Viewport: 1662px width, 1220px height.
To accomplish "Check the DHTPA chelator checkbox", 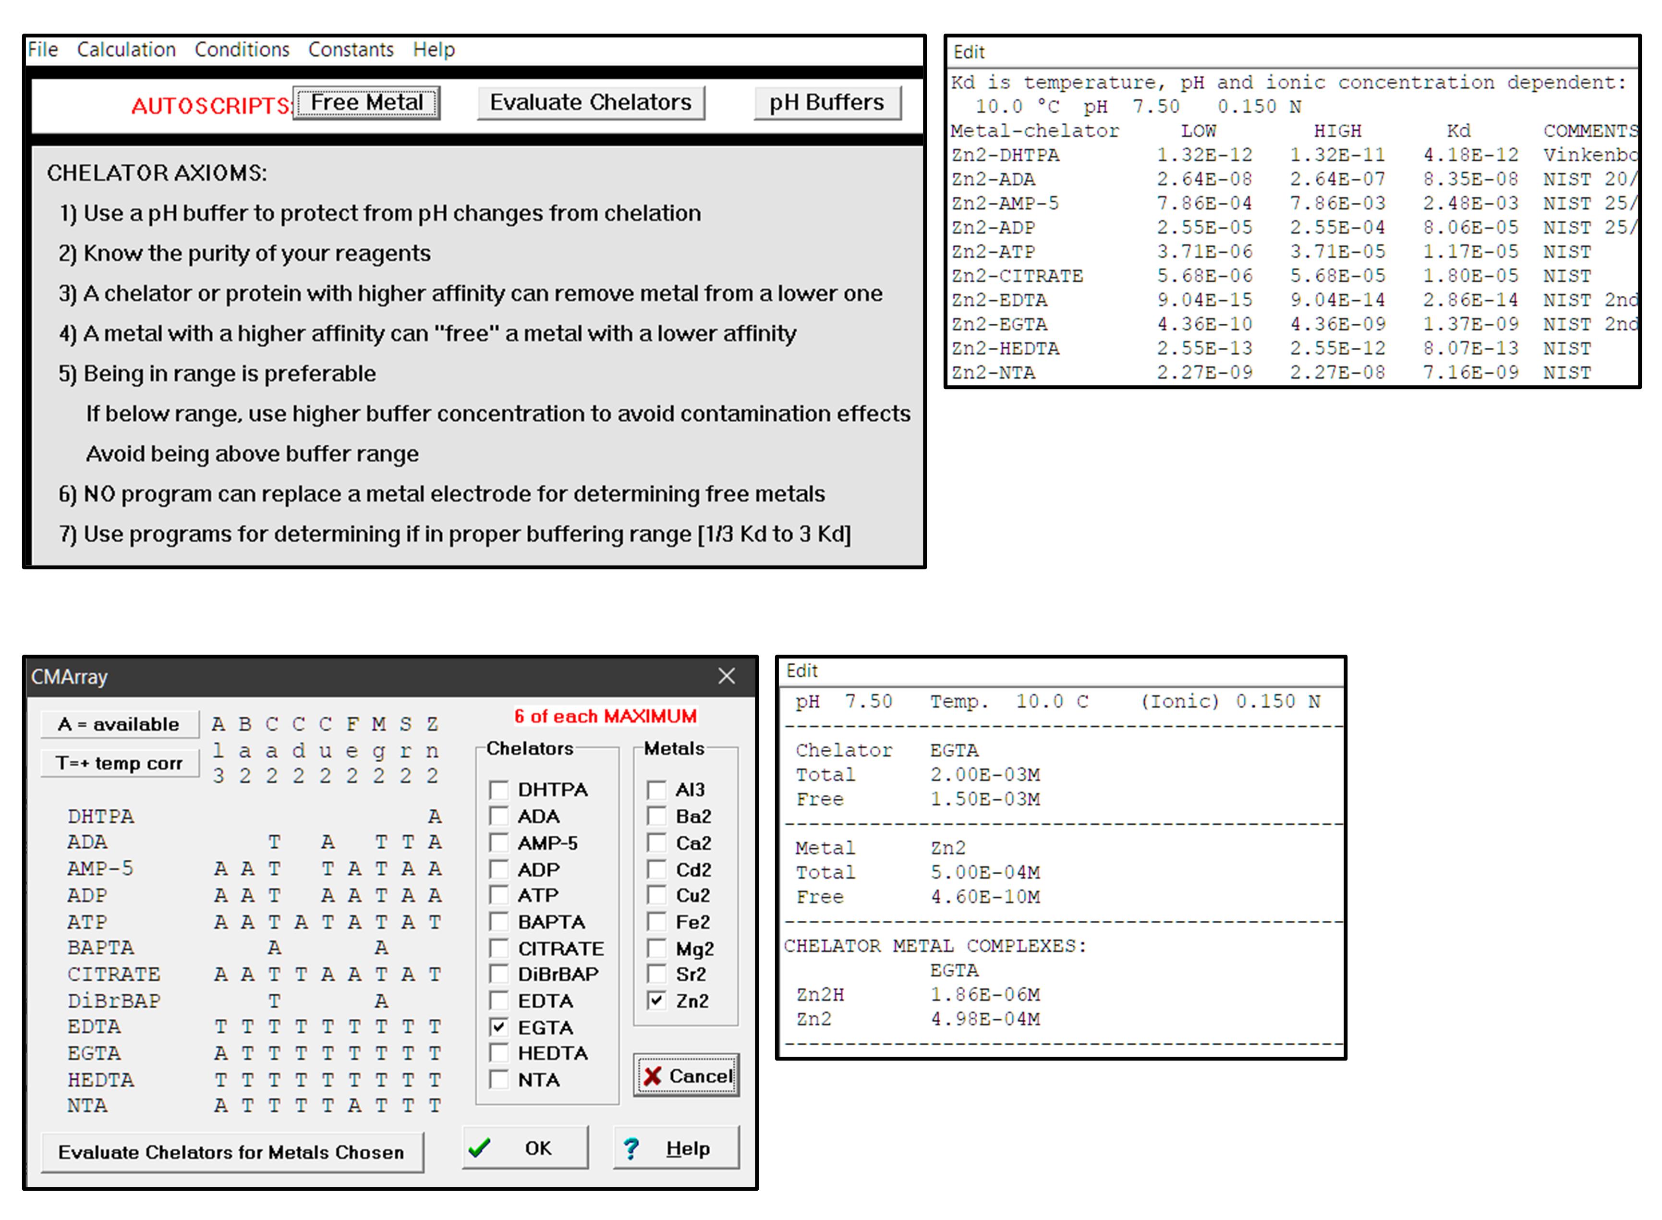I will pos(499,790).
